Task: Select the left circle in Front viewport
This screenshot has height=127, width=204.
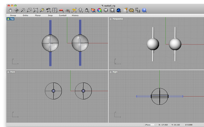Action: [54, 91]
